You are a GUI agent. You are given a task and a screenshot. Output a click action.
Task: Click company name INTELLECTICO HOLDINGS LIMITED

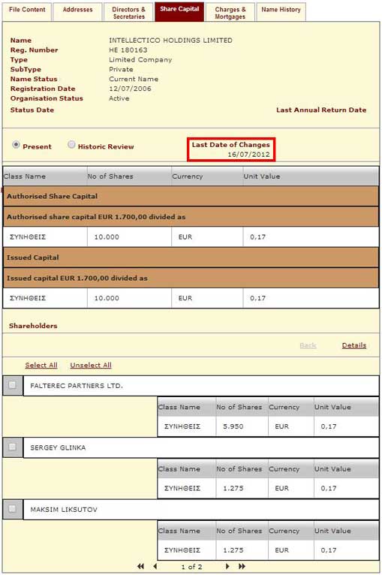(170, 41)
